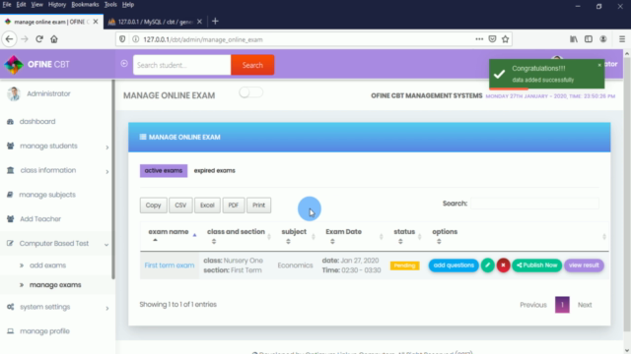Open the Tools menu

click(110, 4)
